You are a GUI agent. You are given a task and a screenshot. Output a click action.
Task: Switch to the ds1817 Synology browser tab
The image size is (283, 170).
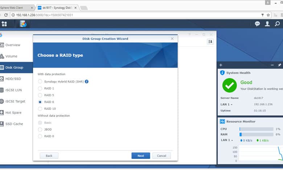coord(57,8)
